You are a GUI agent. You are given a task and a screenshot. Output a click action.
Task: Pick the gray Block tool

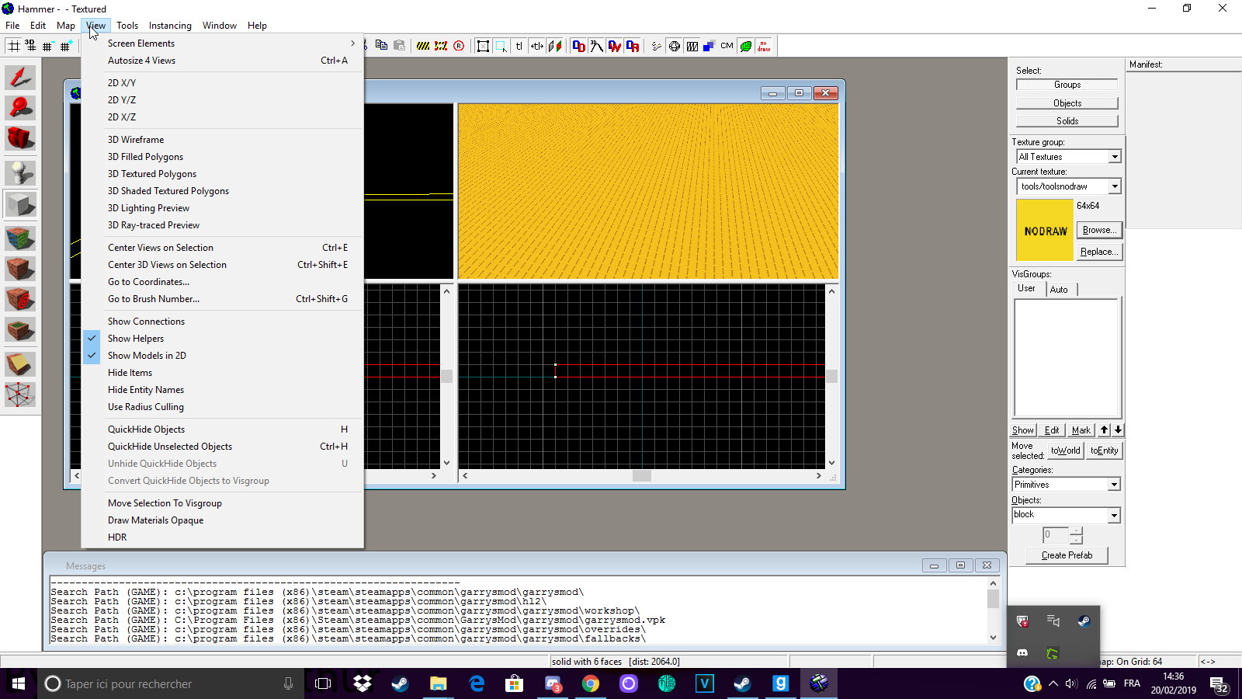pyautogui.click(x=20, y=205)
